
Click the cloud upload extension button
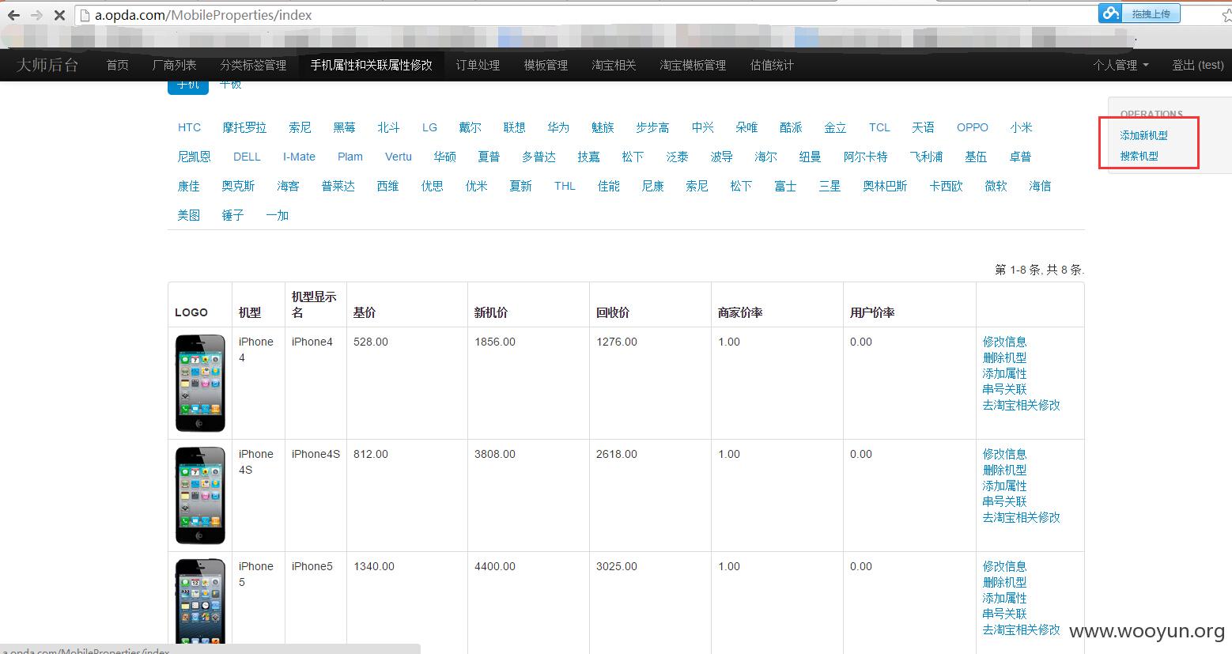1139,13
